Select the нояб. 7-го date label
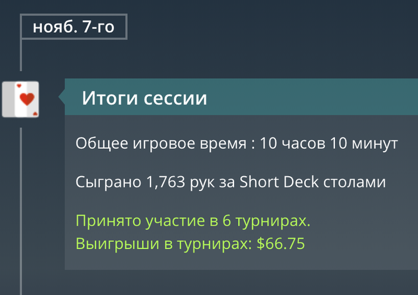 (x=73, y=27)
